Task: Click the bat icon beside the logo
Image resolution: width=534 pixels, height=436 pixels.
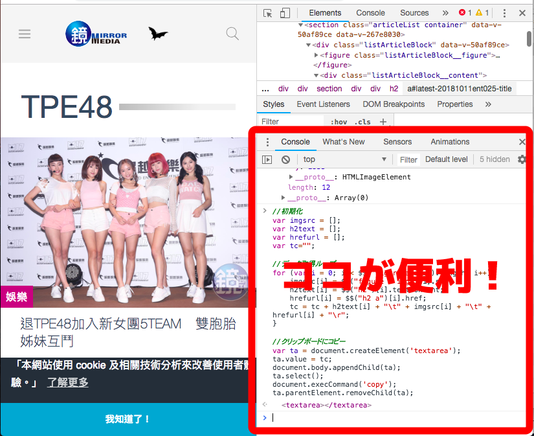Action: [x=158, y=34]
